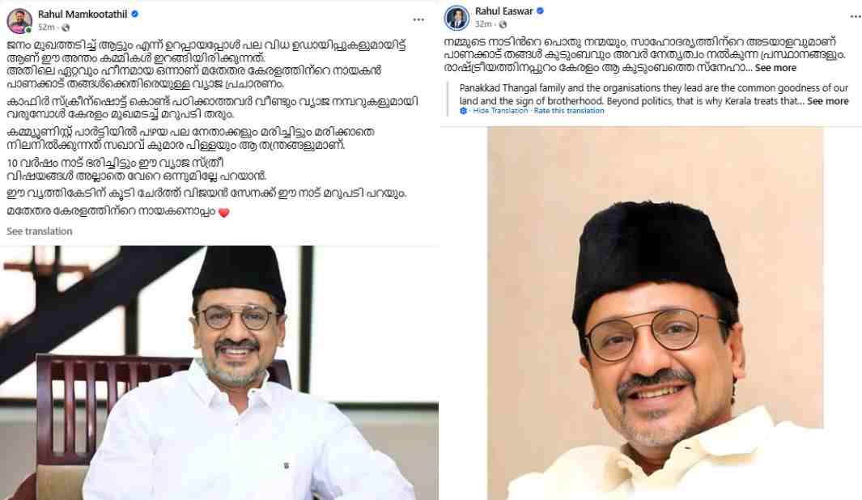Open photo of man seated on chair
This screenshot has width=862, height=500.
pyautogui.click(x=219, y=372)
